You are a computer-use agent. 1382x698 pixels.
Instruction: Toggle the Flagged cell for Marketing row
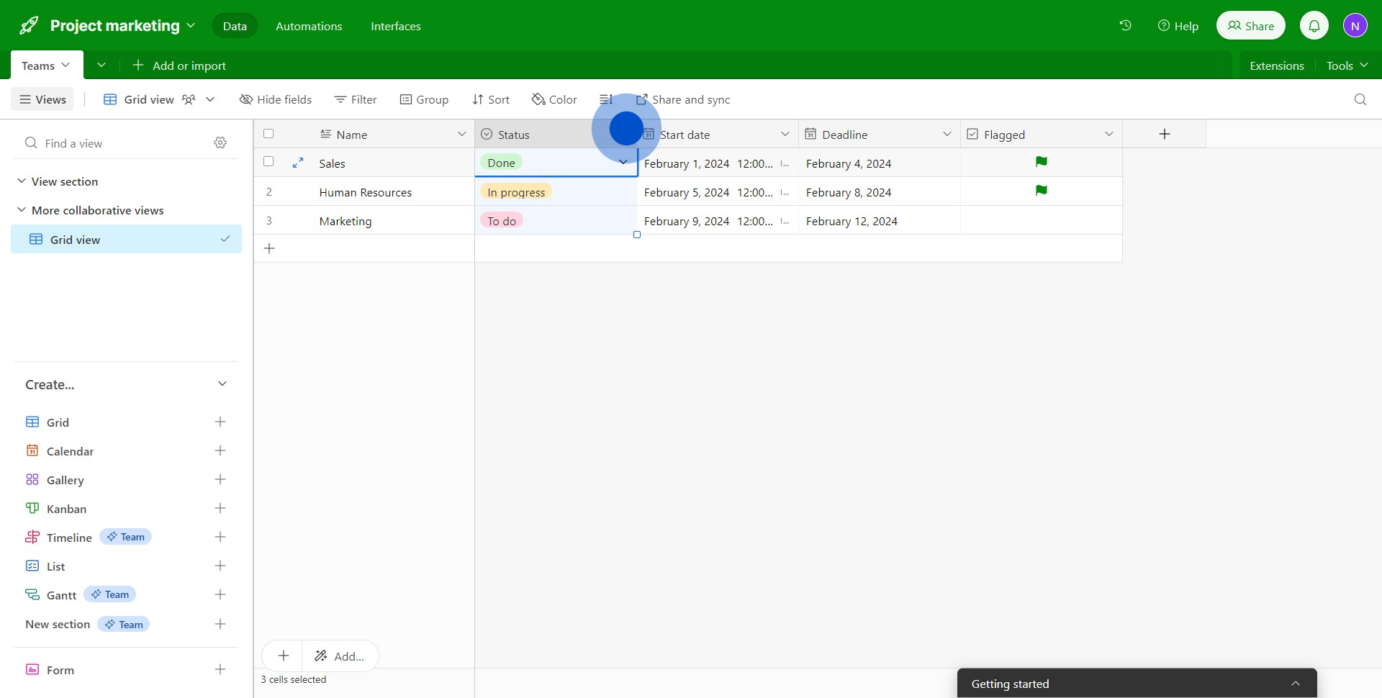coord(1041,221)
